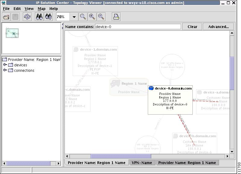The height and width of the screenshot is (174, 241).
Task: Select the device-0.domain.com node
Action: tap(170, 100)
